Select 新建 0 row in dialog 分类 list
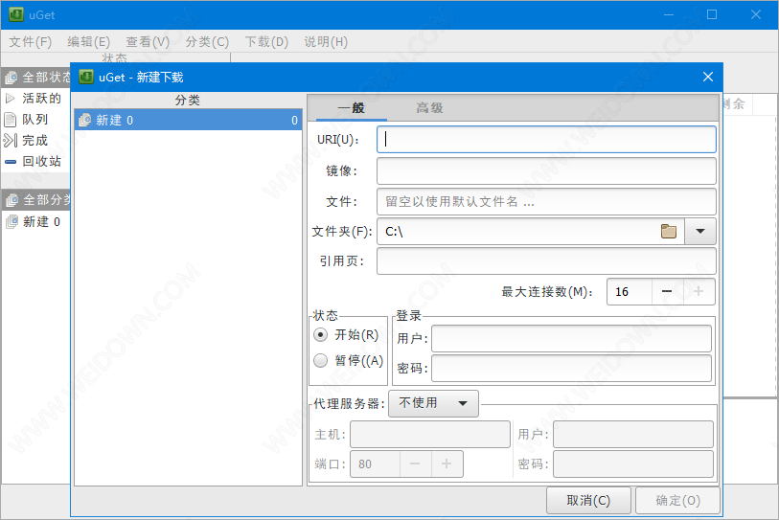Screen dimensions: 779x520 click(x=189, y=121)
